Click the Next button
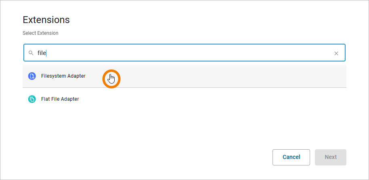 [x=330, y=157]
